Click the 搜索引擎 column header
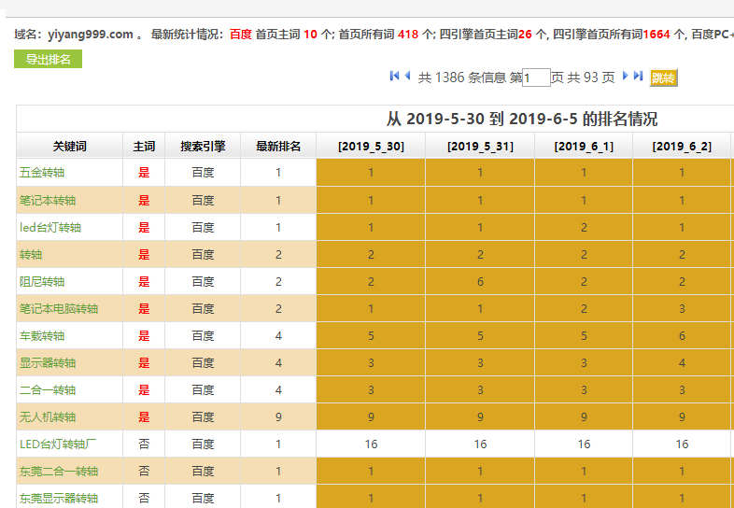 click(x=203, y=147)
